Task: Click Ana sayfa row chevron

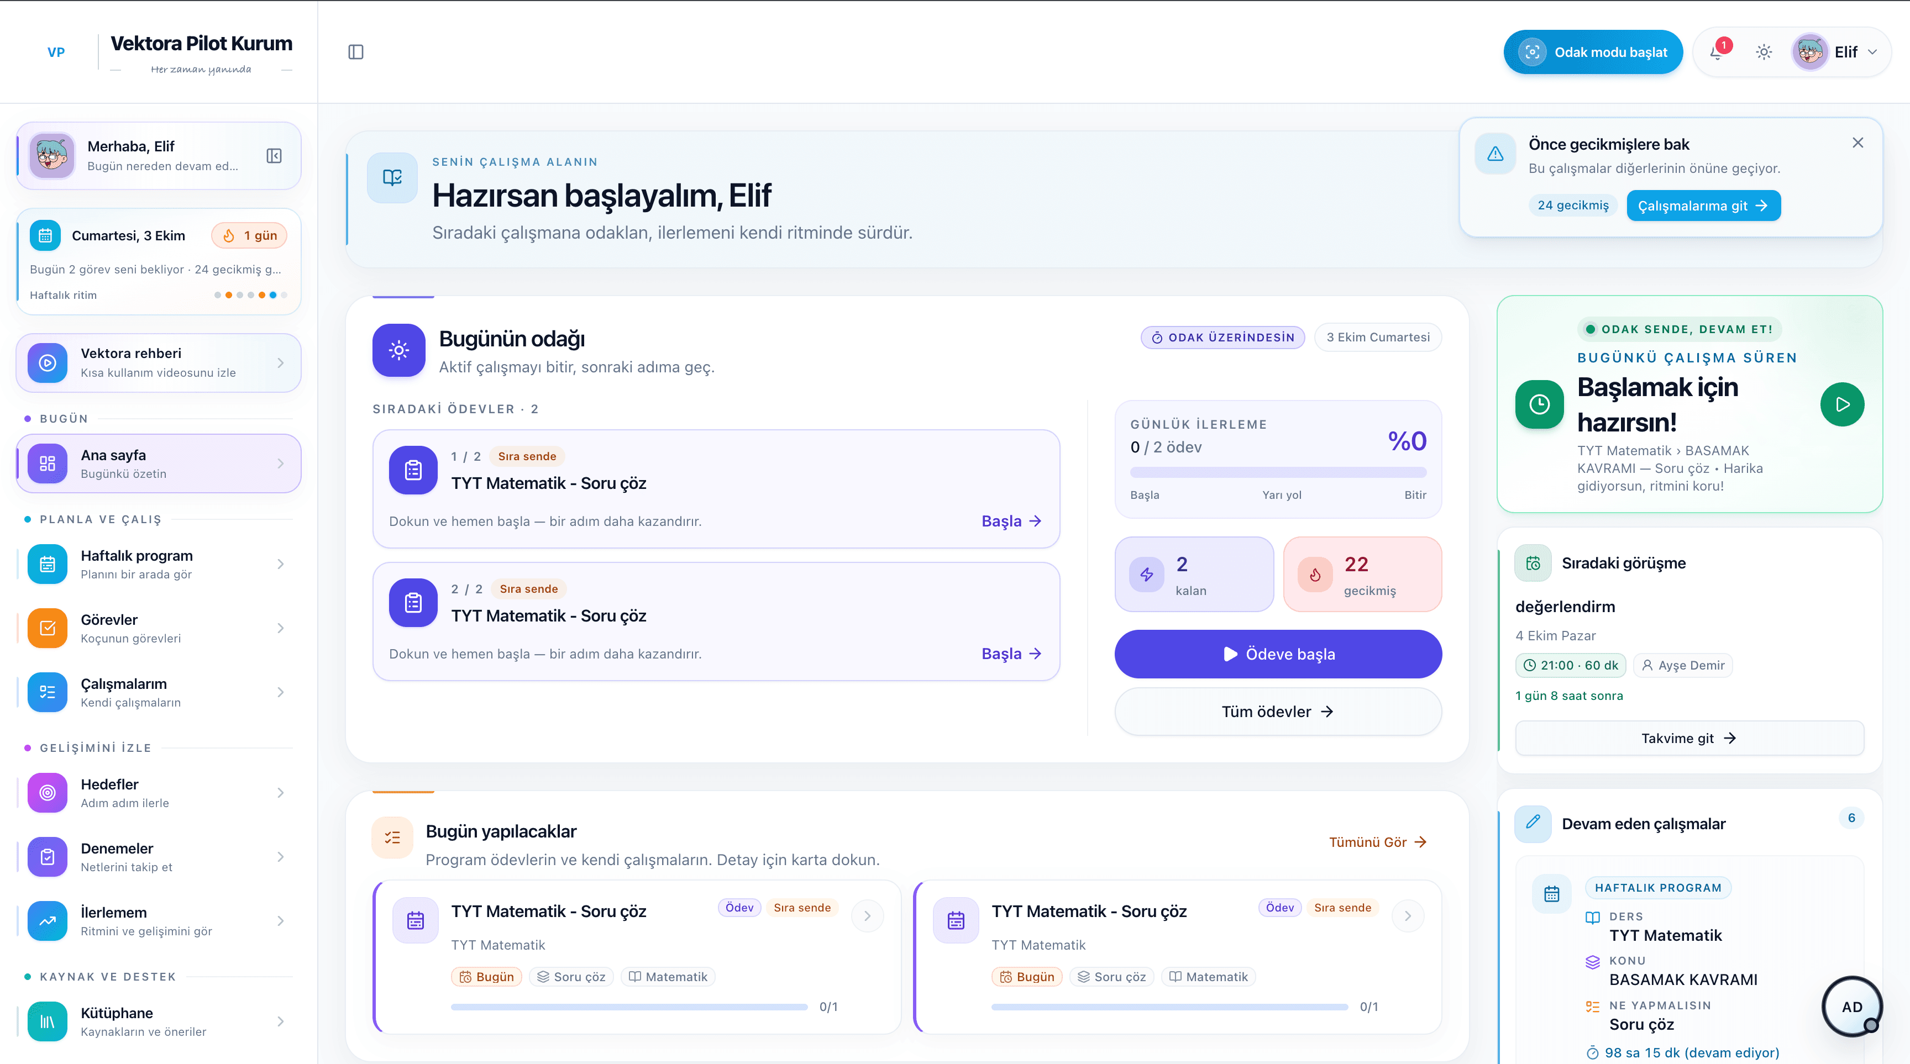Action: coord(280,463)
